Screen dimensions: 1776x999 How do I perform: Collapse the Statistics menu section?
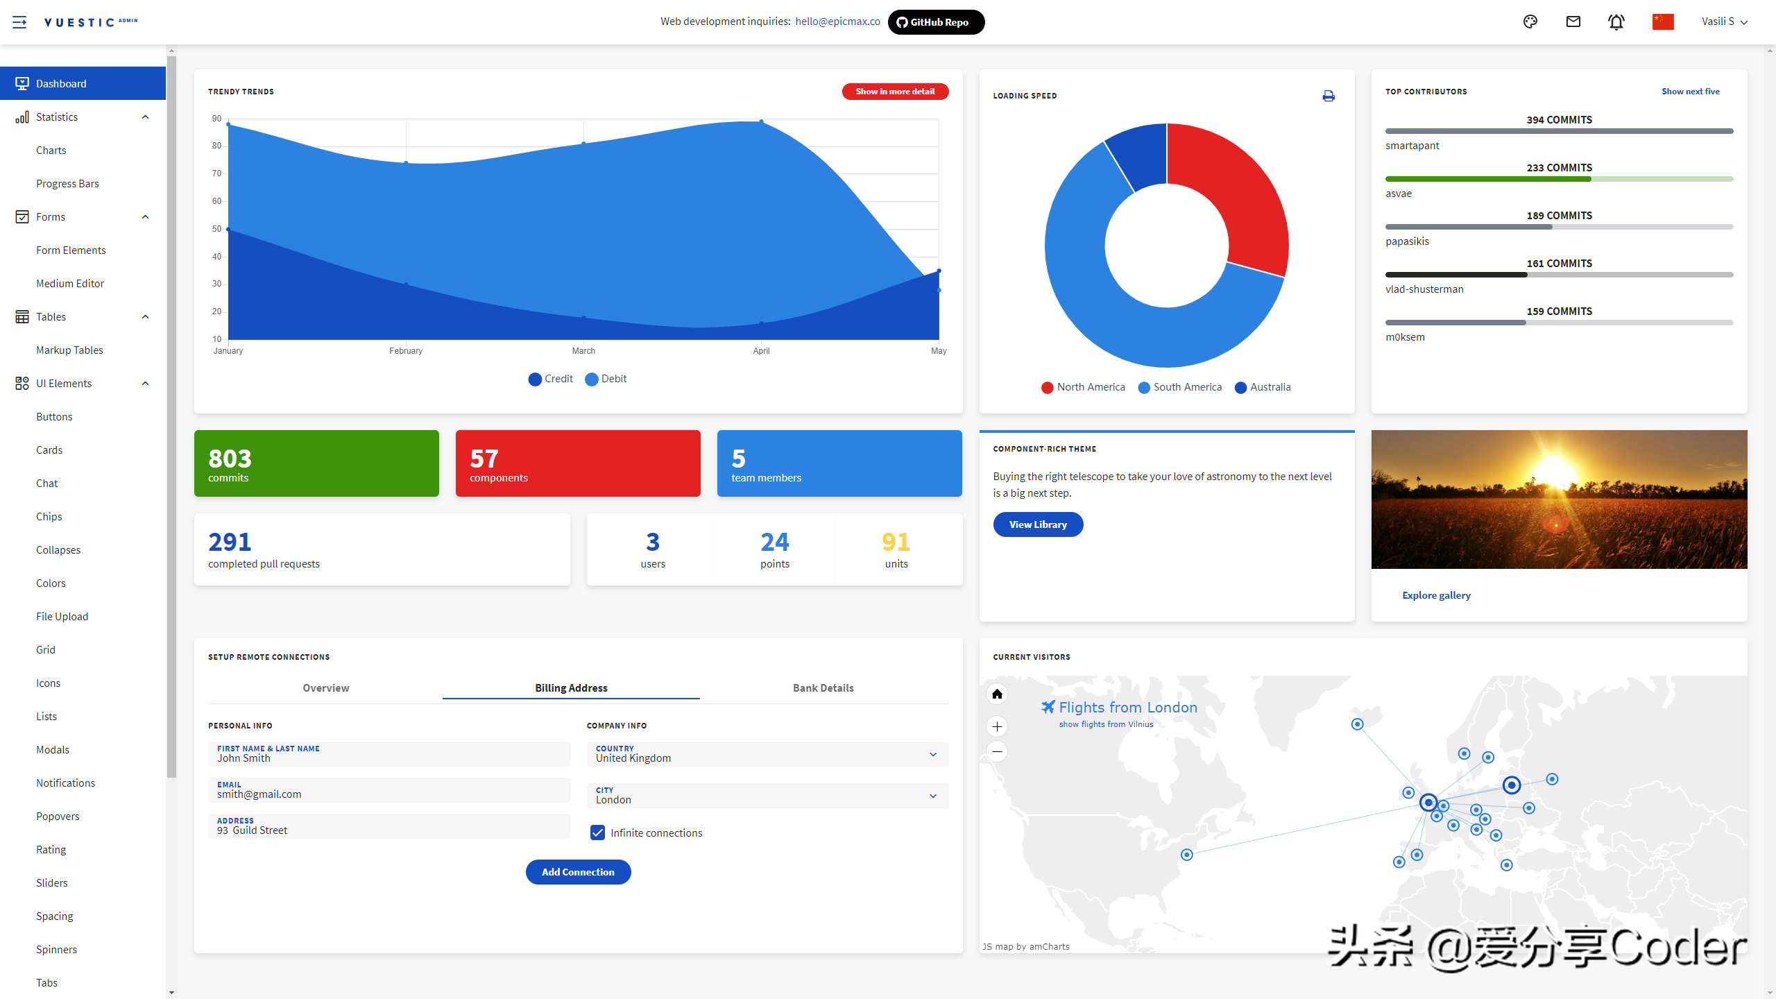145,117
